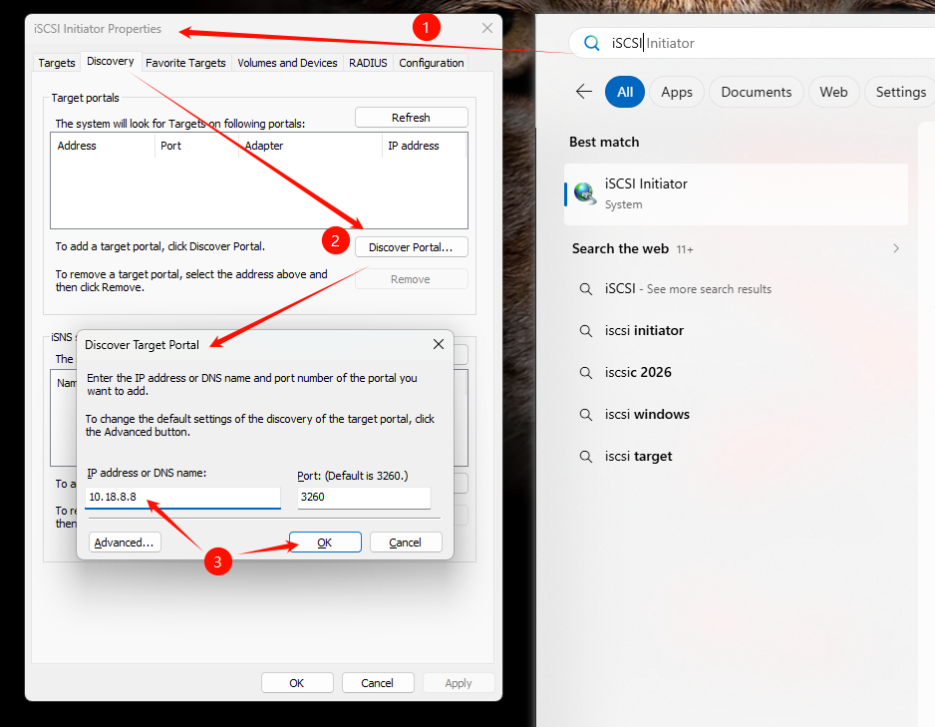This screenshot has height=727, width=935.
Task: Click the Refresh button in Target portals
Action: (412, 118)
